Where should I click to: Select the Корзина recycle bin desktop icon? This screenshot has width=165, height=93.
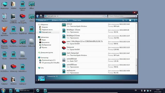tap(4, 17)
